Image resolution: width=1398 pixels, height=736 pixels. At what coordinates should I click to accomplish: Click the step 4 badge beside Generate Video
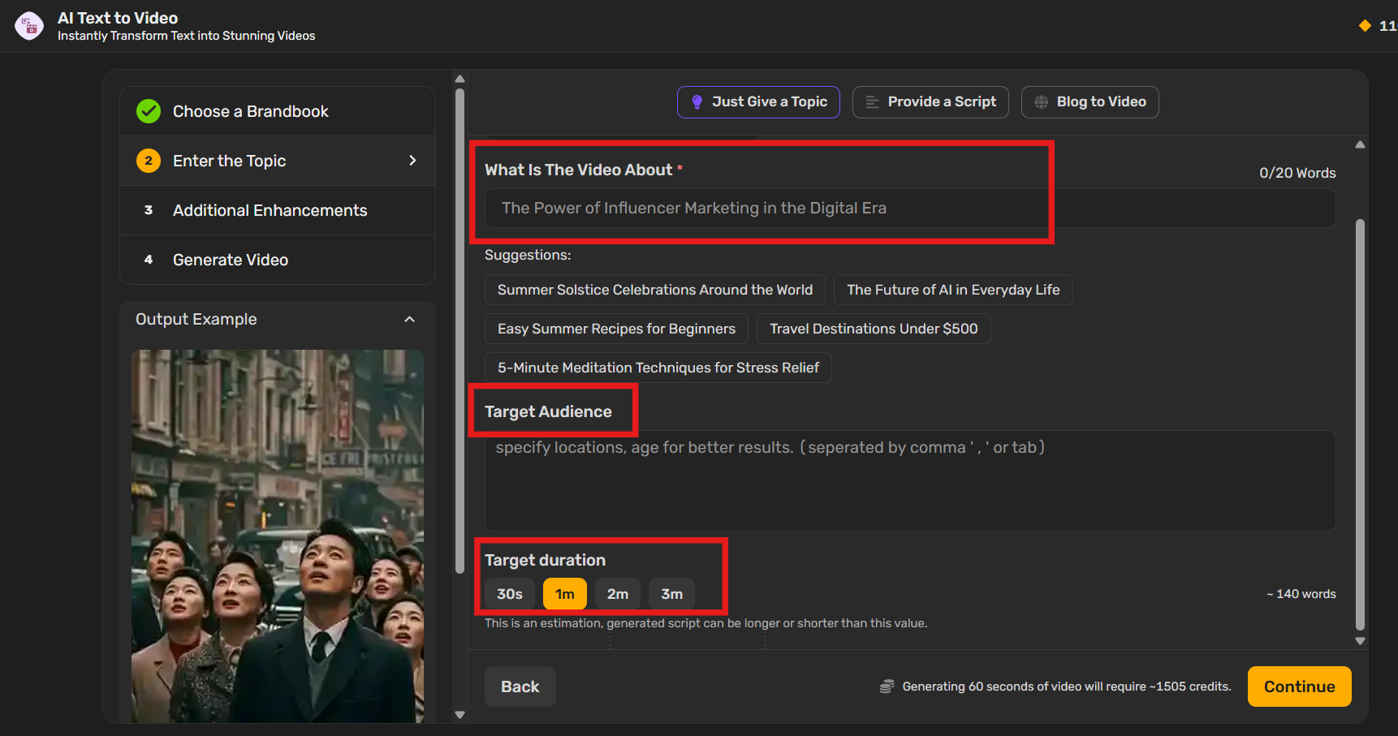pyautogui.click(x=148, y=260)
